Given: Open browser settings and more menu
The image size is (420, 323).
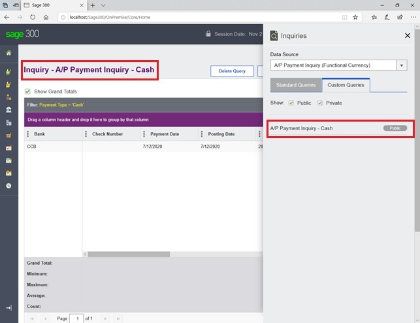Looking at the screenshot, I should coord(413,17).
